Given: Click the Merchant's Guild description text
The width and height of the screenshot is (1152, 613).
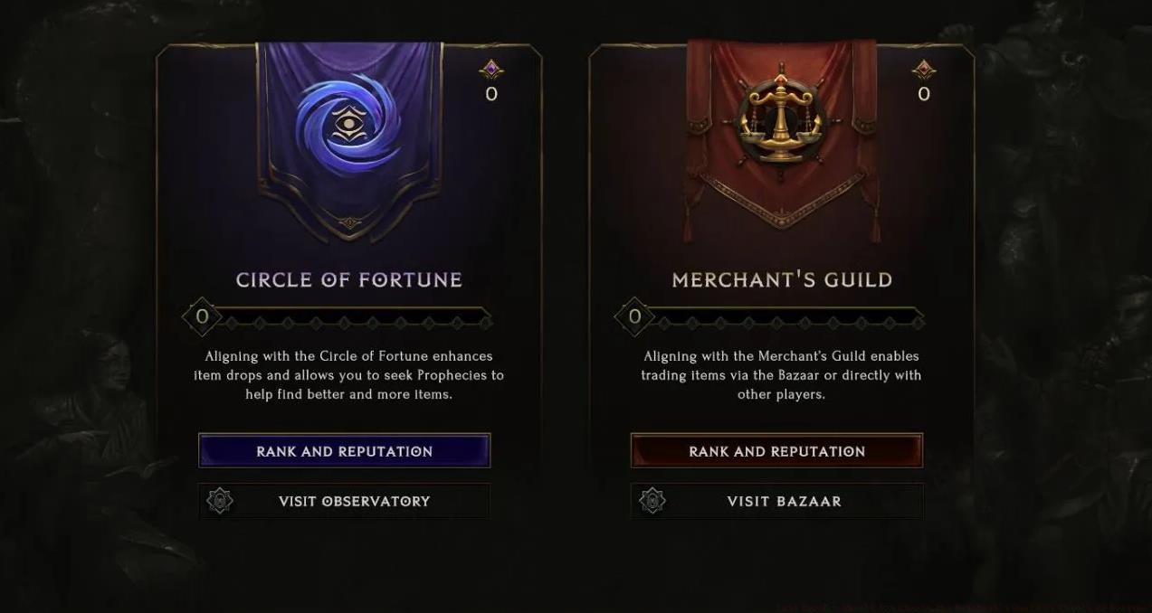Looking at the screenshot, I should click(781, 375).
